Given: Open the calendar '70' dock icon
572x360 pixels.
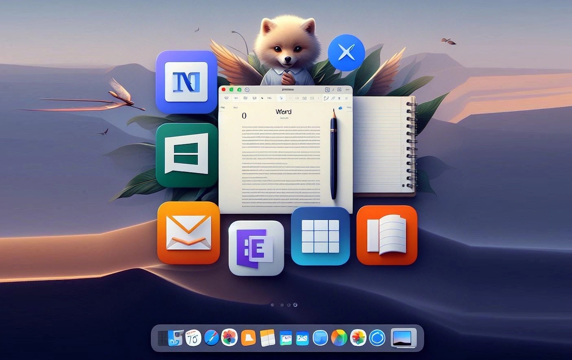Looking at the screenshot, I should (193, 338).
